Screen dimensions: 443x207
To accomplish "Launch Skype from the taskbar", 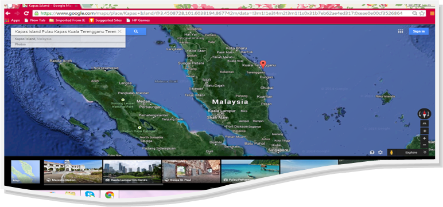I will [x=90, y=194].
